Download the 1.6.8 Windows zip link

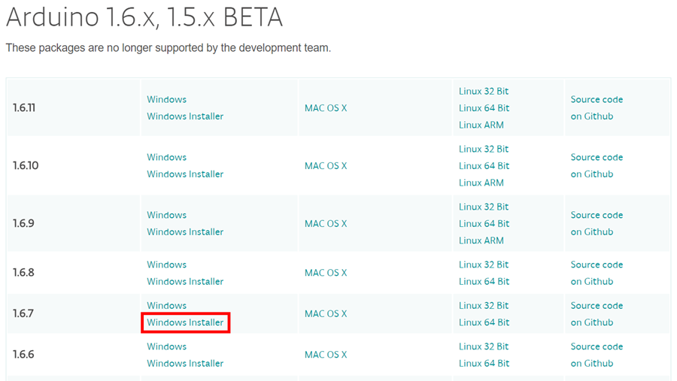coord(167,265)
